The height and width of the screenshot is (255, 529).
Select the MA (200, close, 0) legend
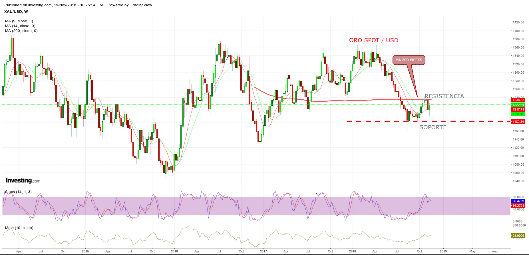tap(21, 31)
